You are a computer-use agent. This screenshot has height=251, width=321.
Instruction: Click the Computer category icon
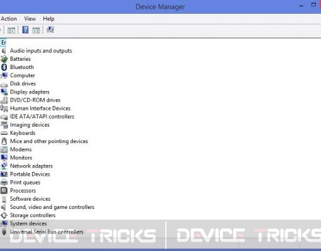pos(4,75)
